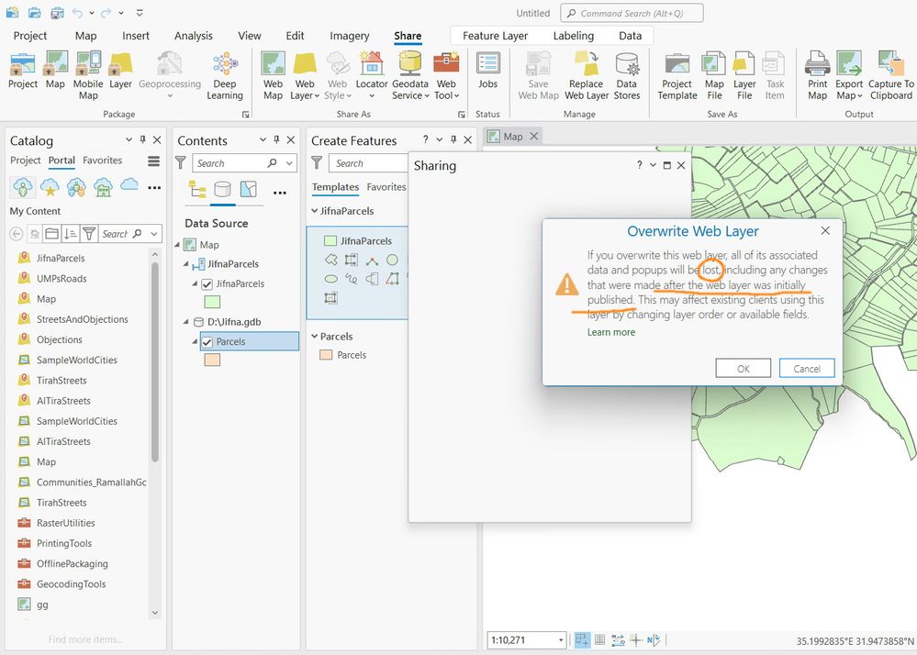Switch to Catalog Favorites tab
Screen dimensions: 917x655
point(102,161)
